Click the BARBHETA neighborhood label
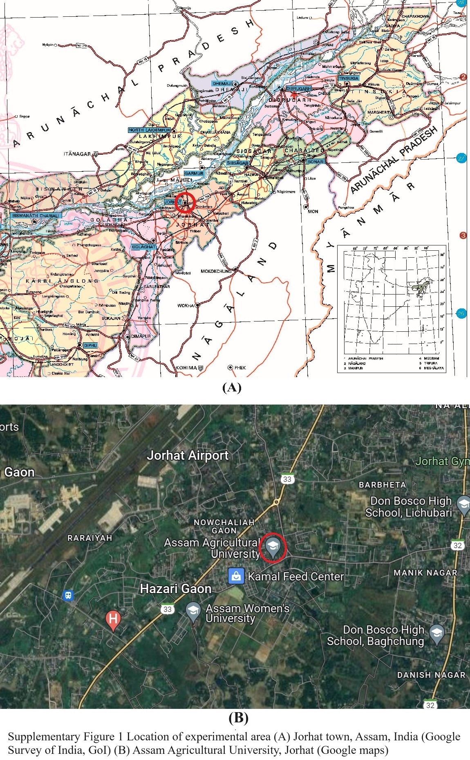 tap(383, 485)
